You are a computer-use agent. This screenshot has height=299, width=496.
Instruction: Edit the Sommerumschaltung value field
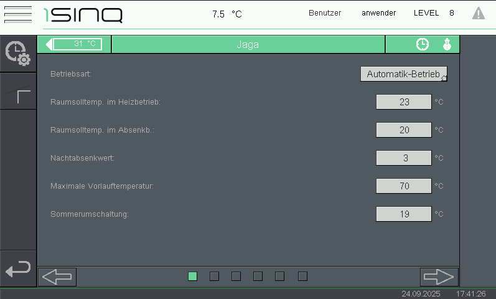tap(403, 214)
